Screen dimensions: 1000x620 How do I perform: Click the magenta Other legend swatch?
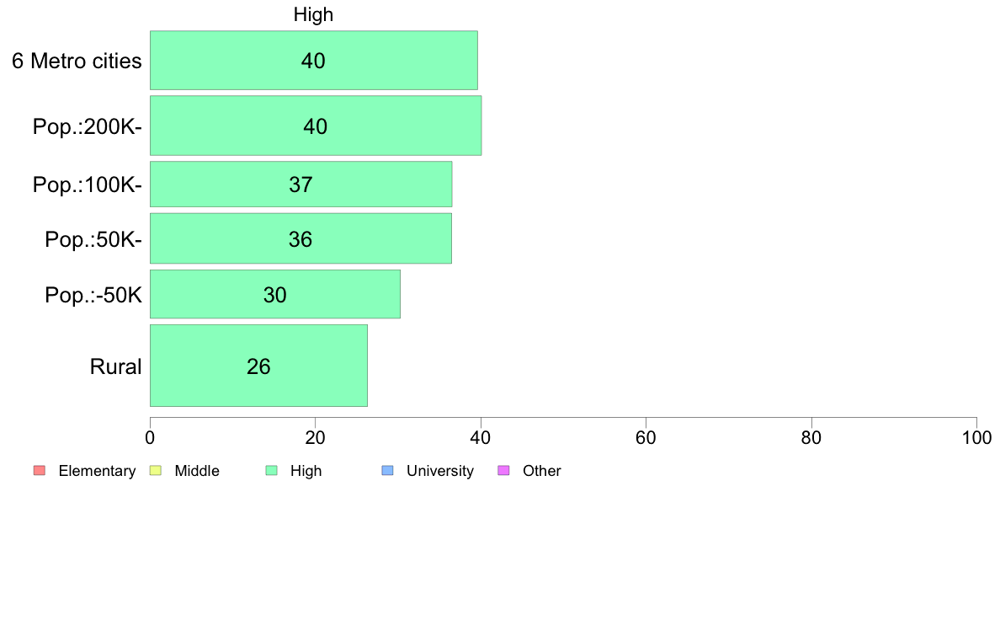click(x=504, y=471)
